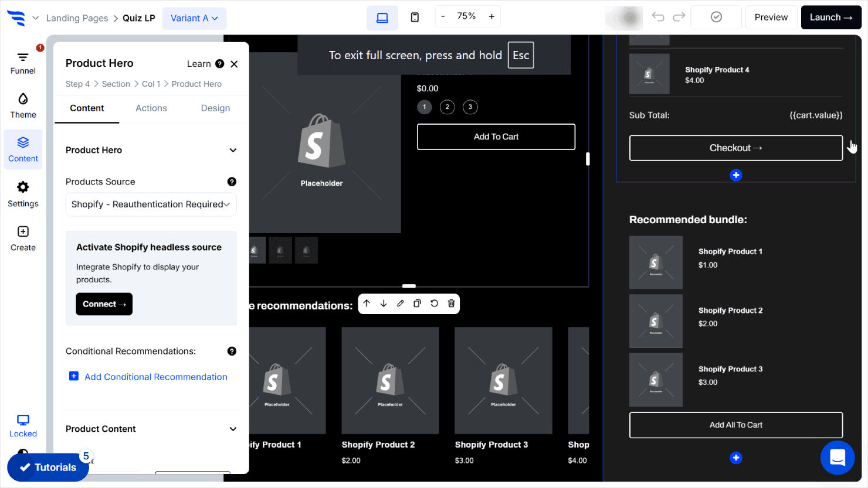Switch to mobile device preview
The image size is (868, 488).
(415, 18)
